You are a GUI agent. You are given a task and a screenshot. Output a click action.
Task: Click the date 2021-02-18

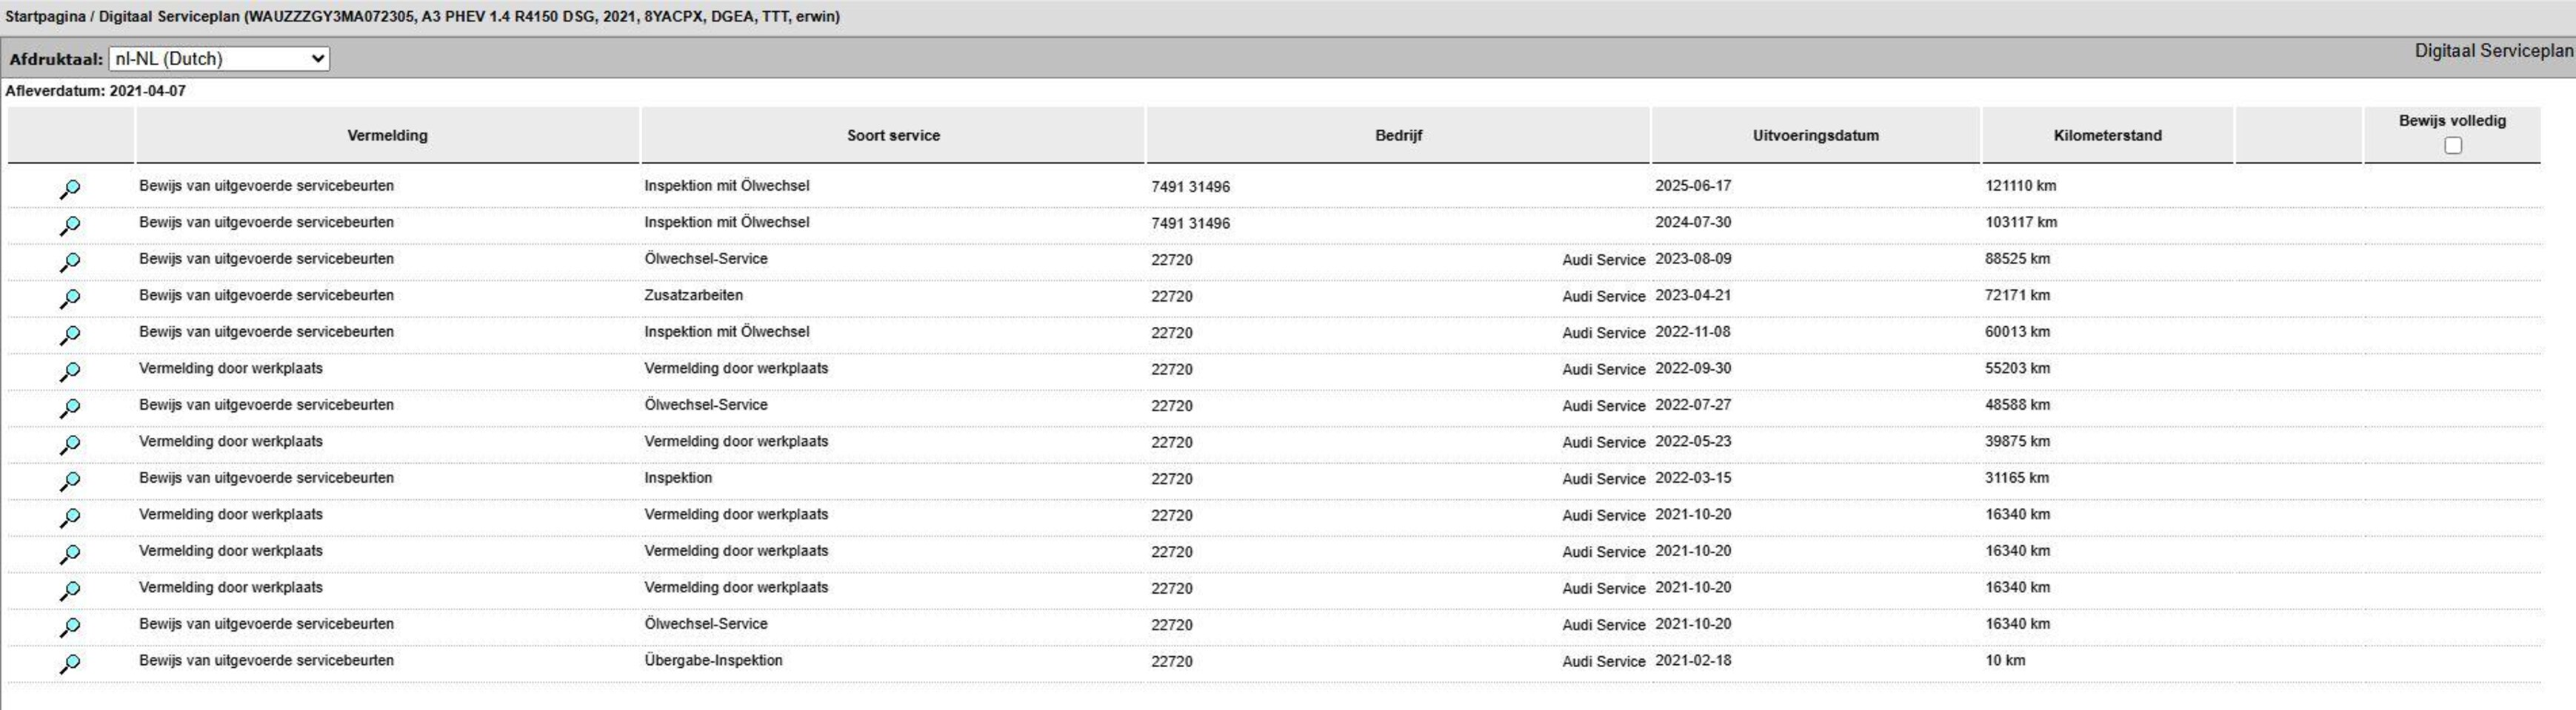click(x=1693, y=660)
